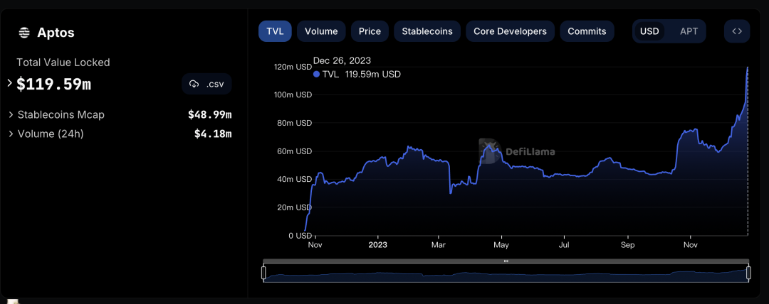Click the download cloud icon on .csv

click(x=194, y=85)
